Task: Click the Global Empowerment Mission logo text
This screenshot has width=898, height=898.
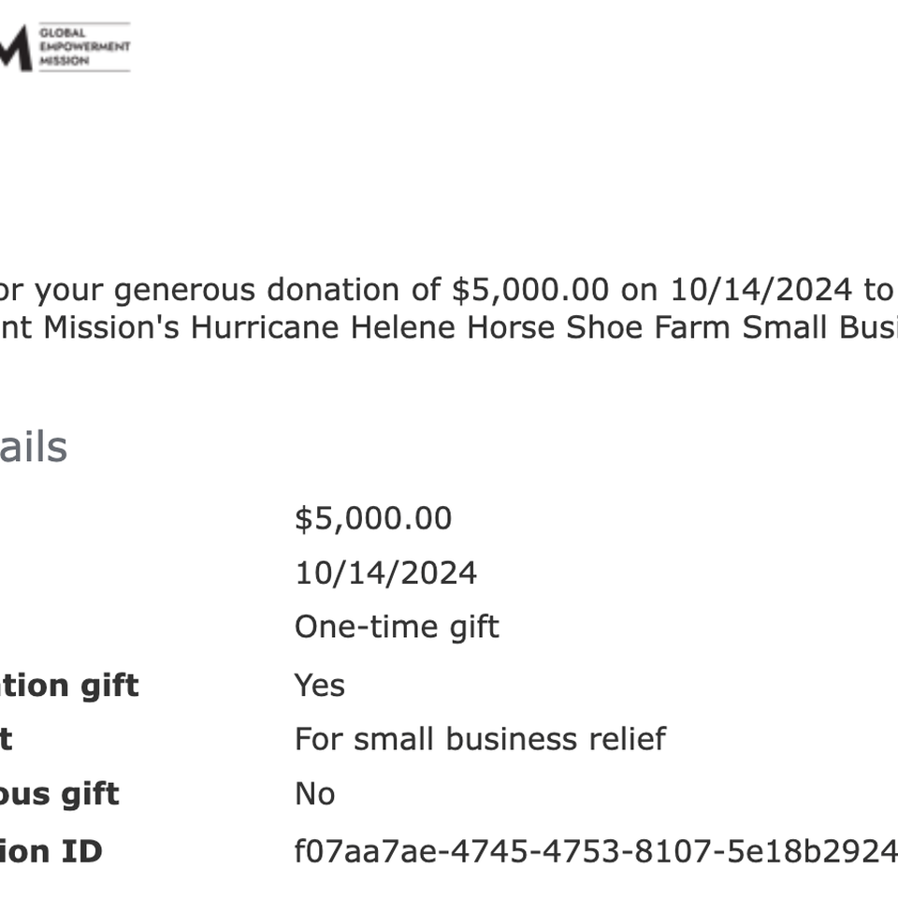Action: click(85, 47)
